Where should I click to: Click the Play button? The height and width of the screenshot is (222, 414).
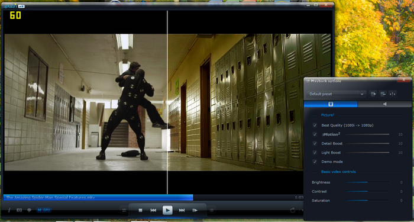tap(167, 210)
